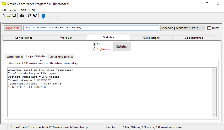Viewport: 224px width, 130px height.
Task: Enable the Invert checkbox
Action: click(209, 28)
